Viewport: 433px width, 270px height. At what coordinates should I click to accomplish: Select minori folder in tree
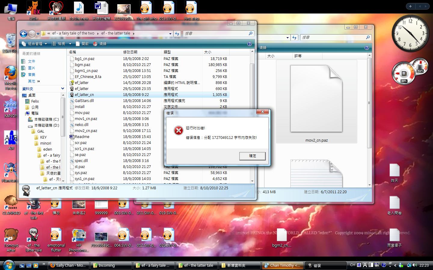point(46,143)
